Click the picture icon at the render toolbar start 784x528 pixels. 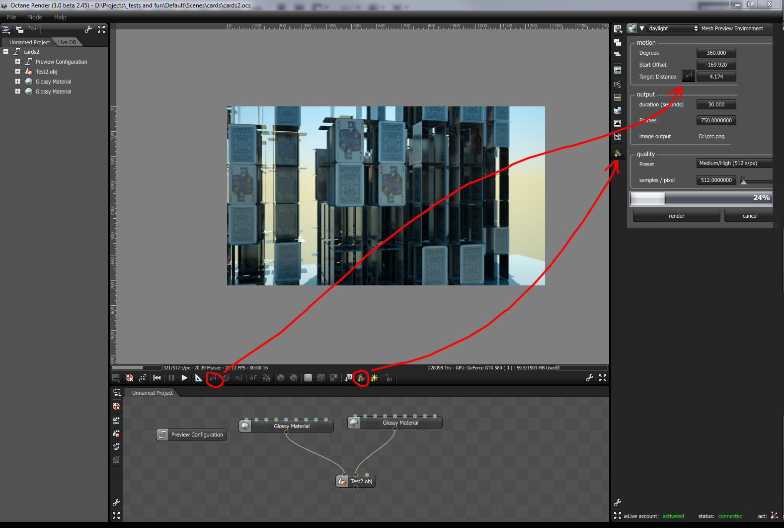click(x=116, y=378)
